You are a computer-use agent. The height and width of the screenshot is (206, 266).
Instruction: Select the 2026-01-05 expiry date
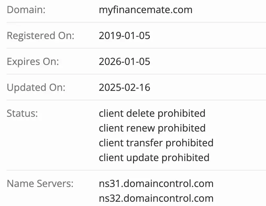(x=124, y=61)
